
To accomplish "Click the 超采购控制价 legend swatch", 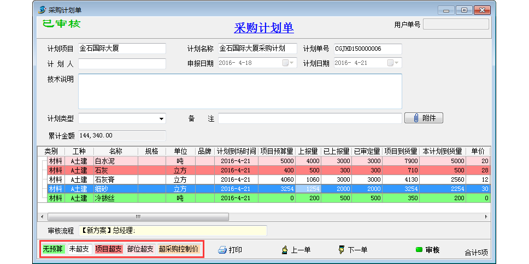I will tap(179, 249).
